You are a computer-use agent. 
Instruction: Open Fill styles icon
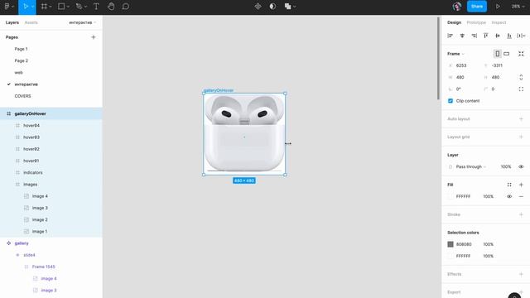click(509, 185)
